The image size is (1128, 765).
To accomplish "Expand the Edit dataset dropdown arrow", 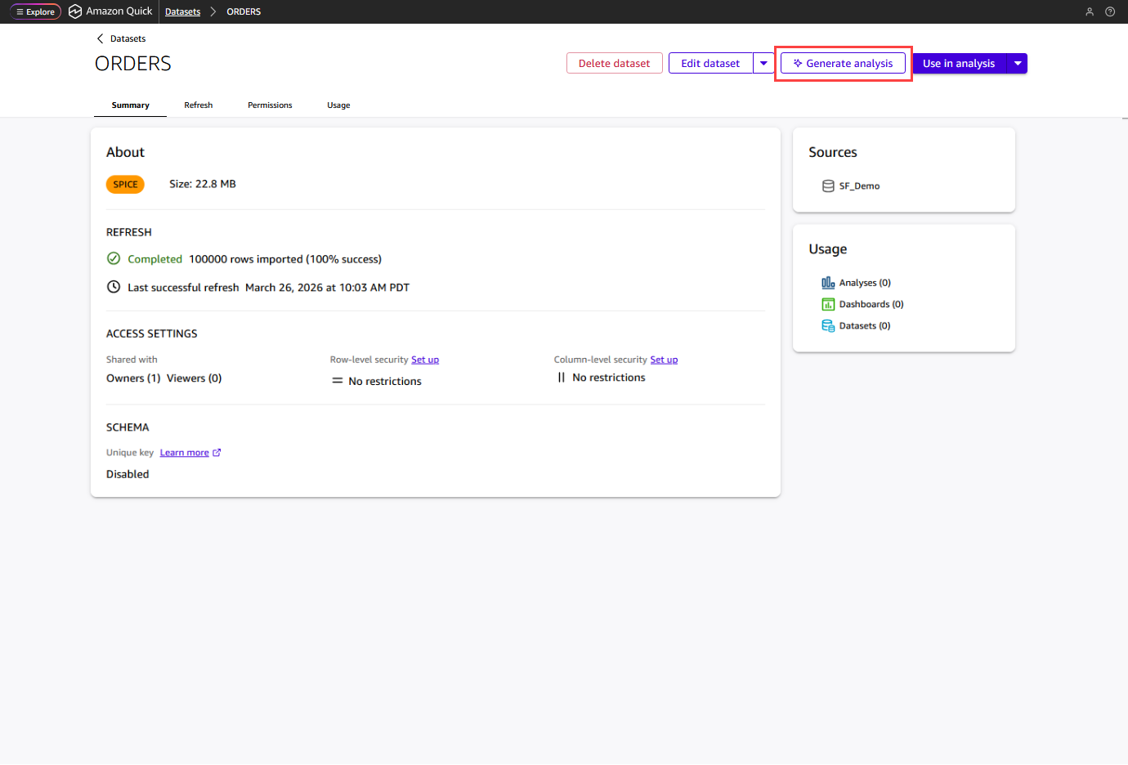I will point(763,63).
